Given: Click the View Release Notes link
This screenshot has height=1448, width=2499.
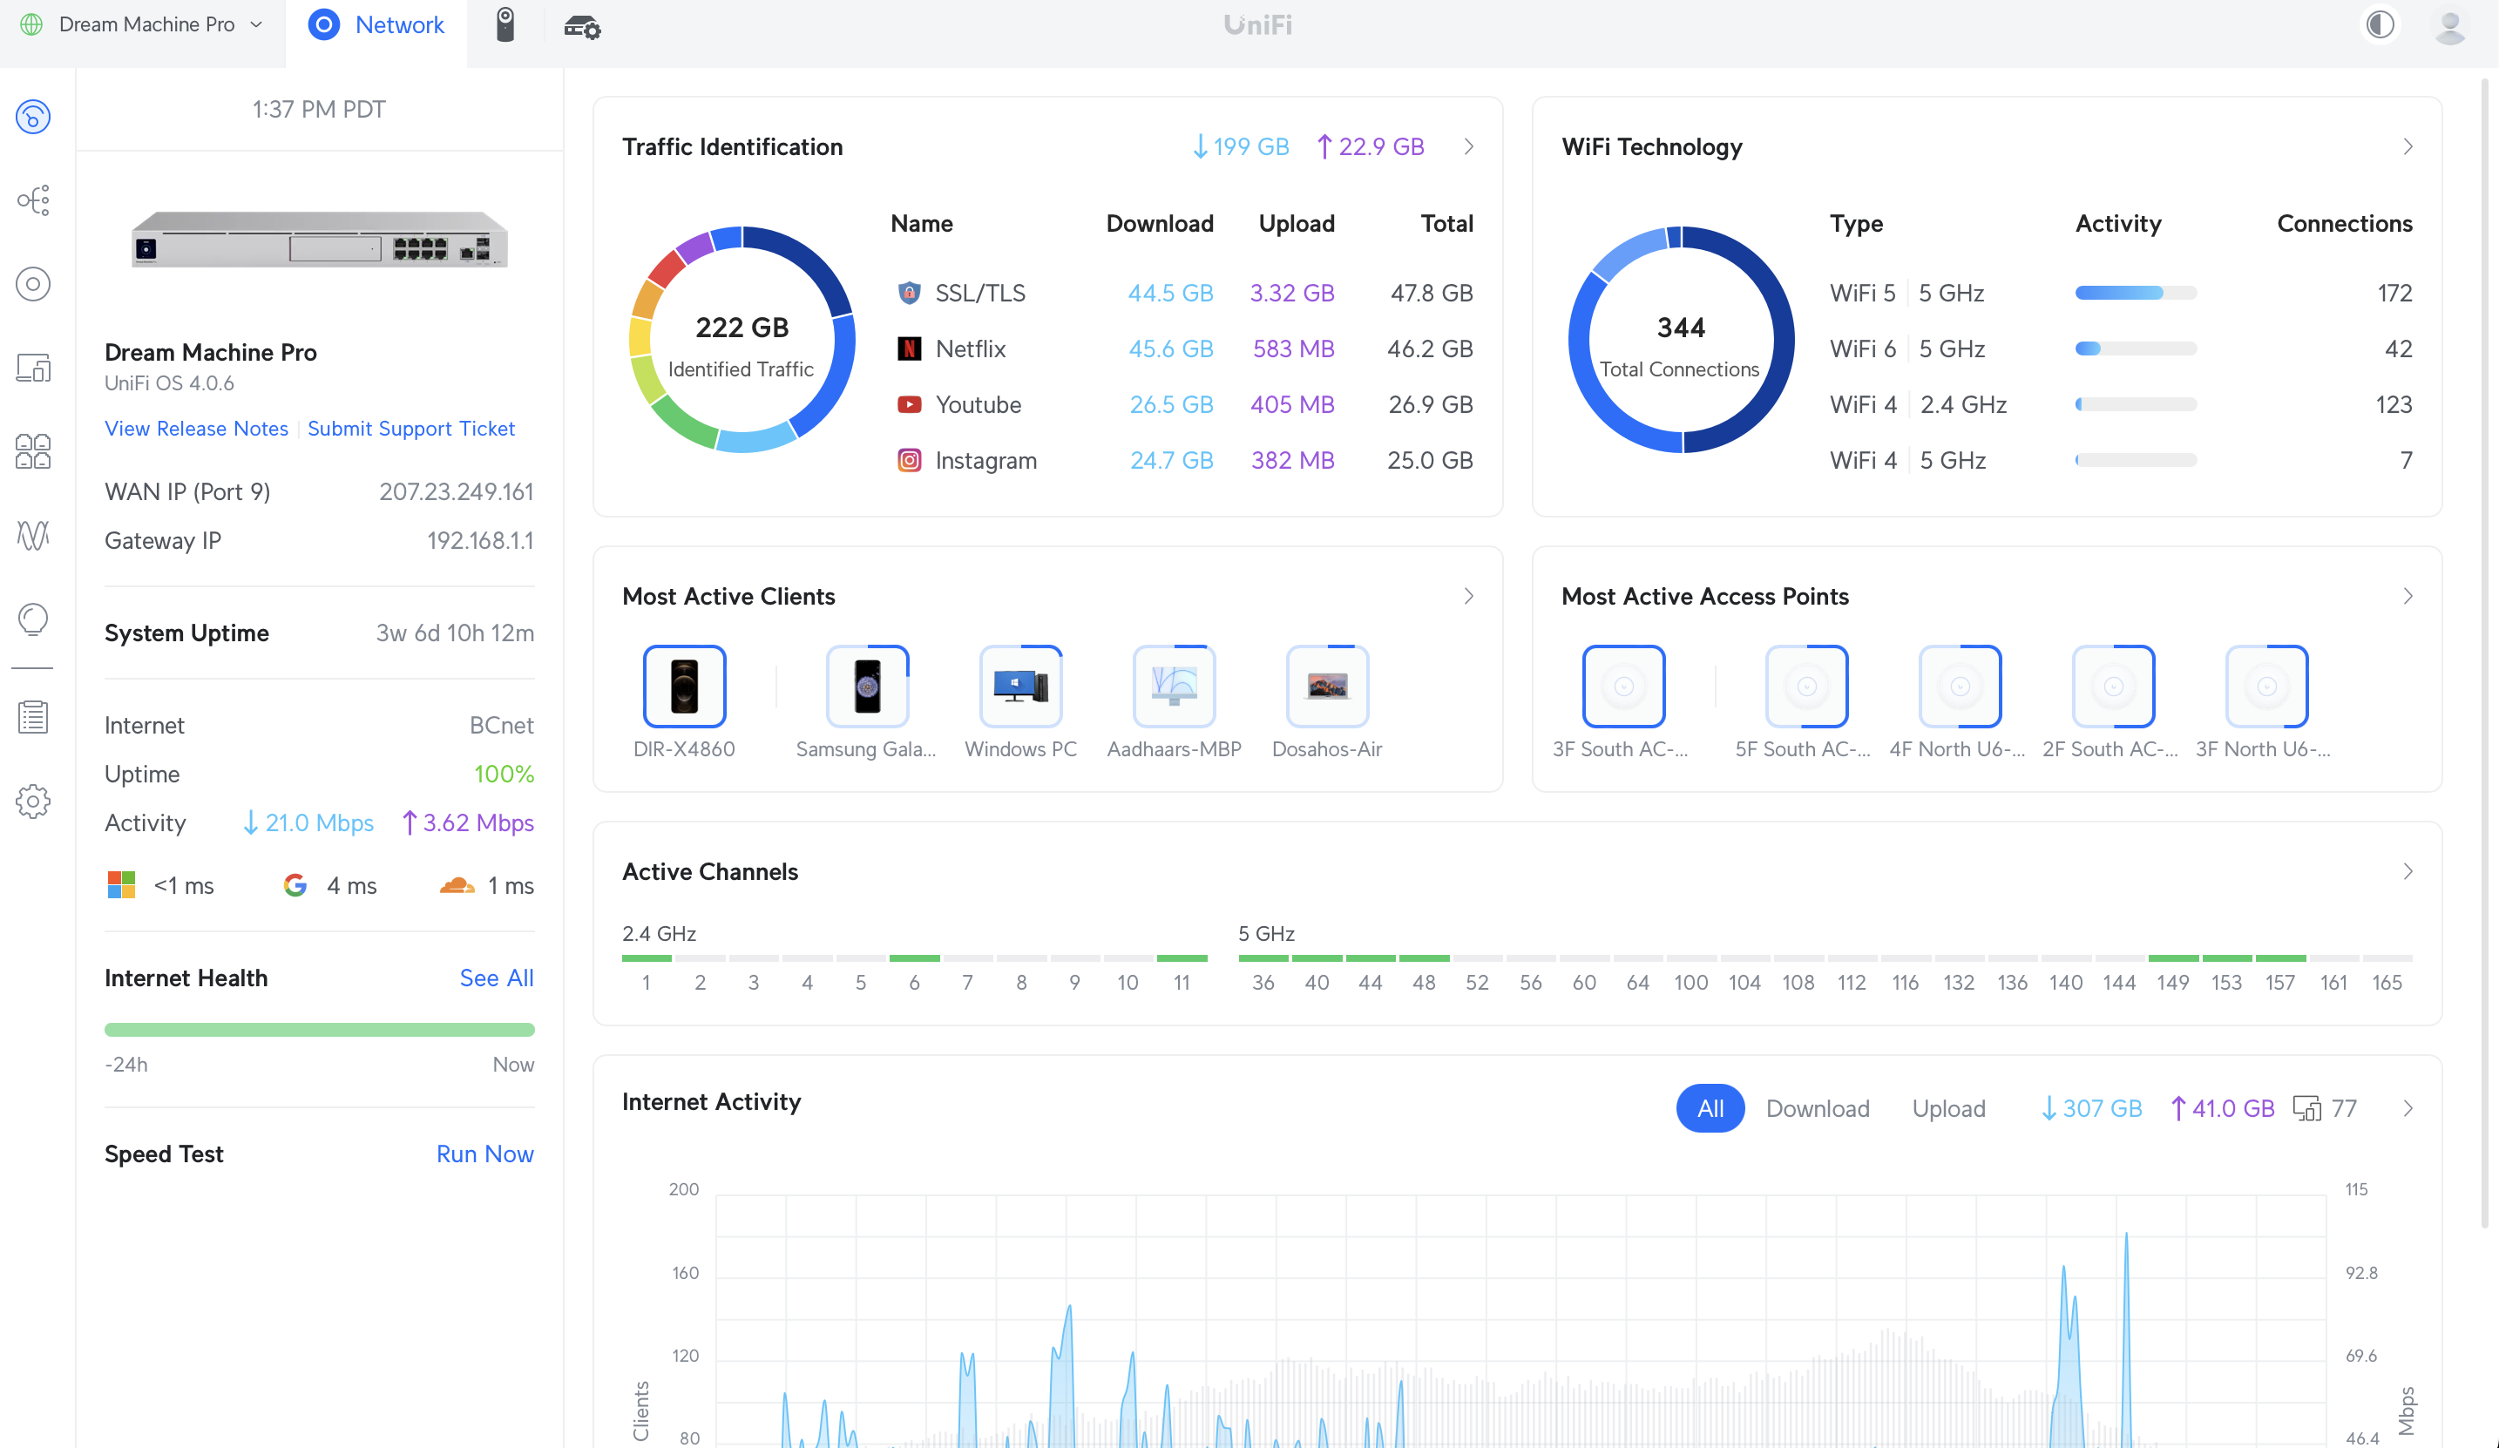Looking at the screenshot, I should point(196,429).
